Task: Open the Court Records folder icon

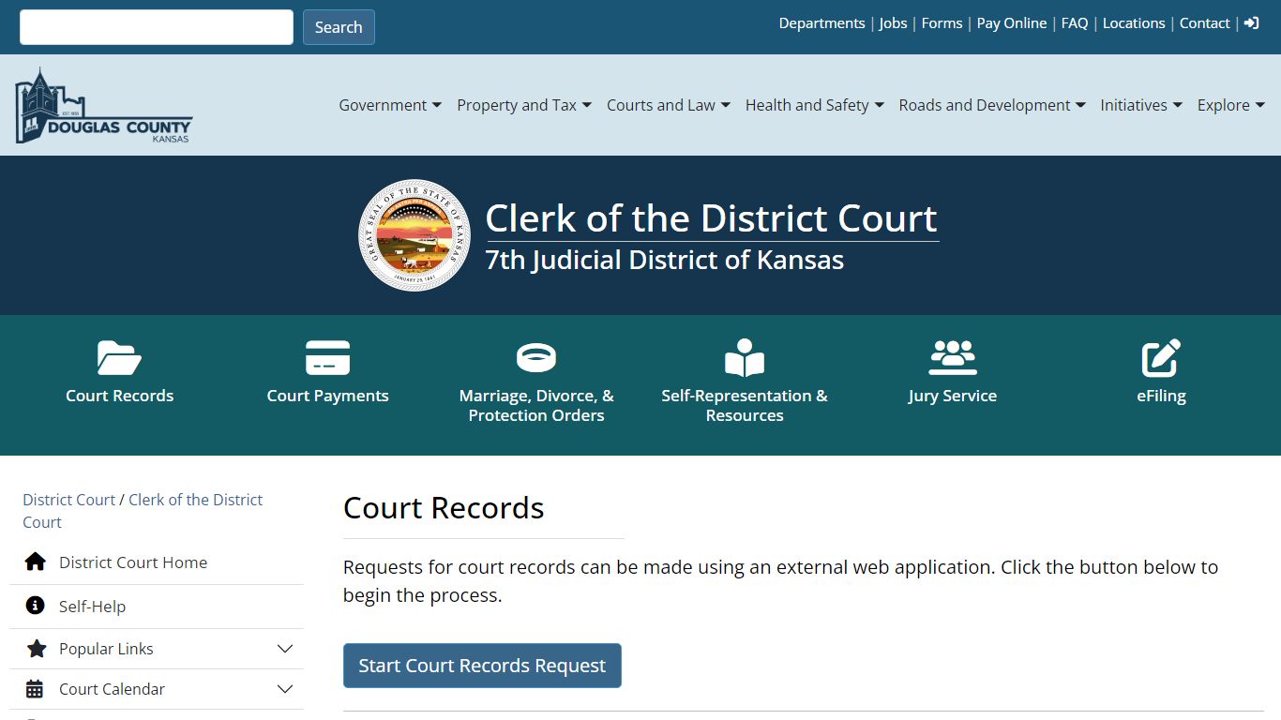Action: pos(119,358)
